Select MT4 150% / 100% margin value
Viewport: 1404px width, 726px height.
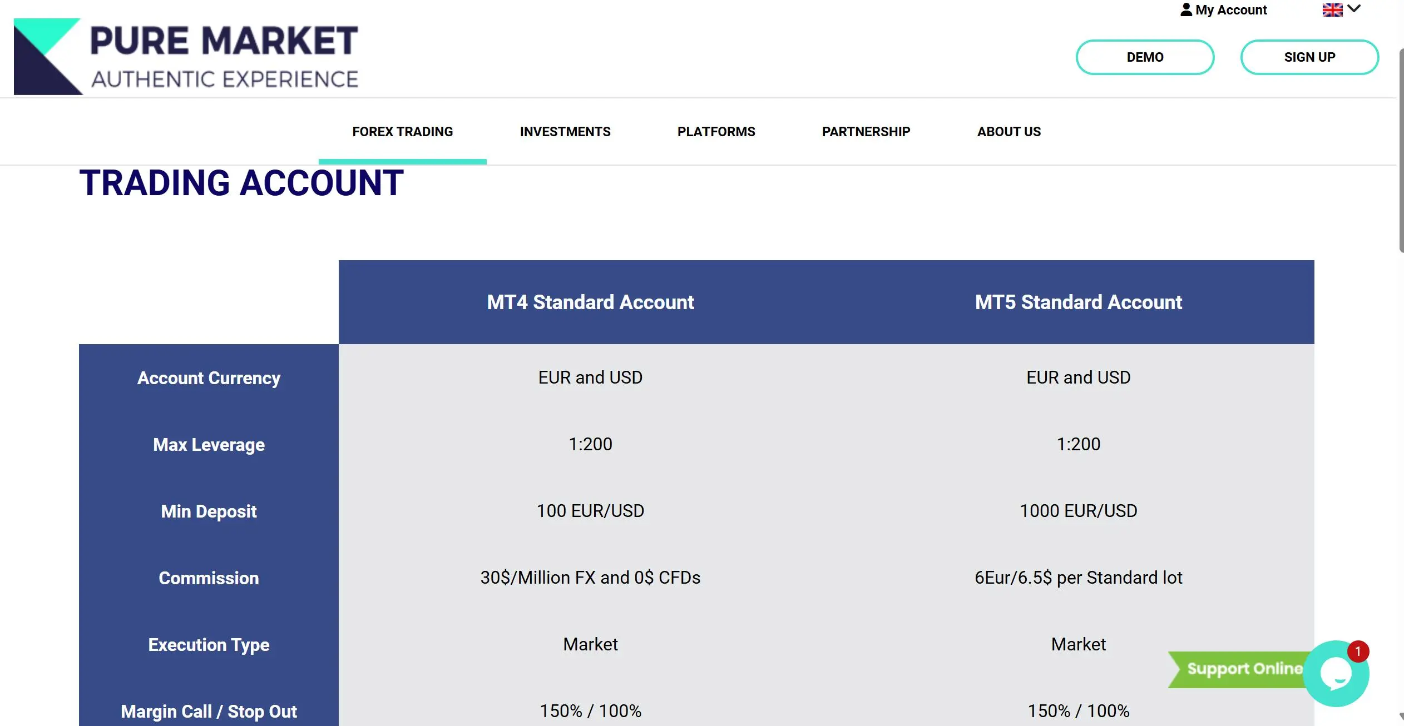click(x=590, y=711)
